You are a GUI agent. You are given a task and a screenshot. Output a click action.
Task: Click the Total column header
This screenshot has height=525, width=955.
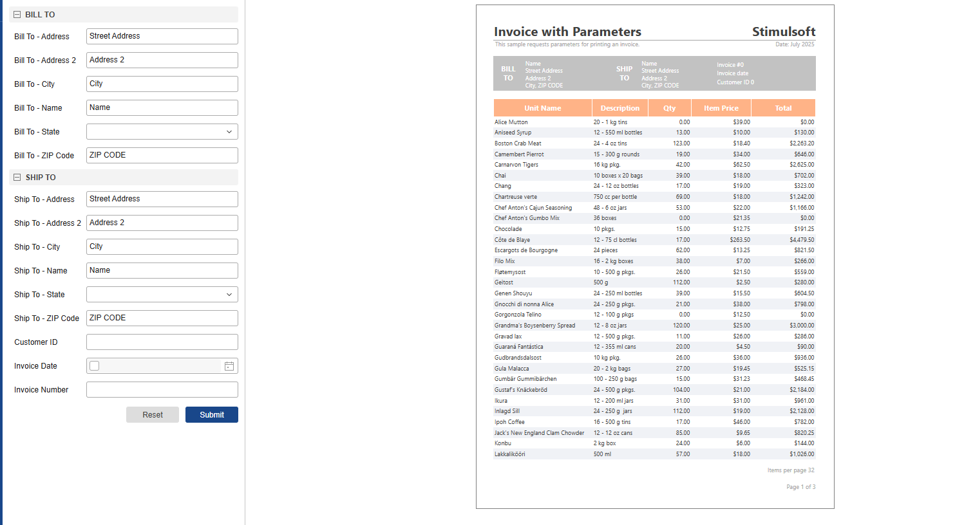[x=783, y=108]
